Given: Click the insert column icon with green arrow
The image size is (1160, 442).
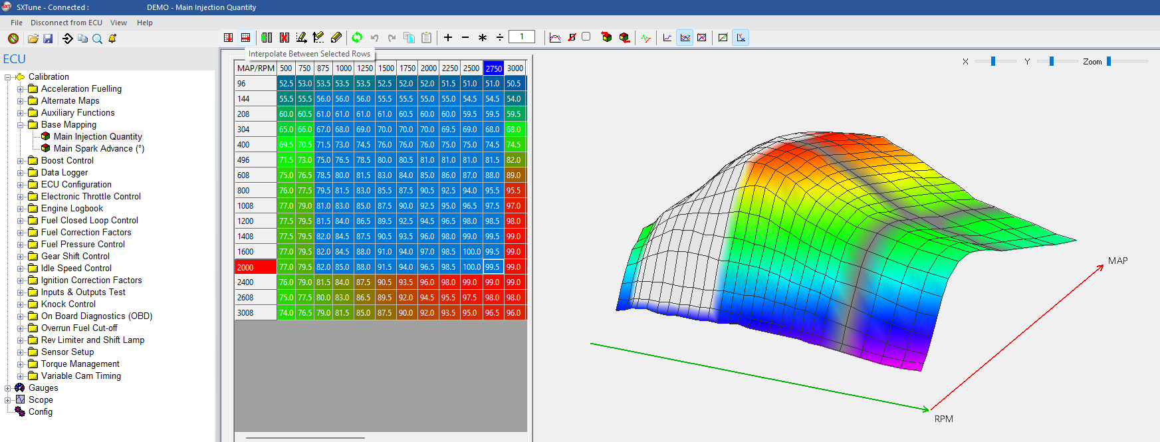Looking at the screenshot, I should coord(267,37).
